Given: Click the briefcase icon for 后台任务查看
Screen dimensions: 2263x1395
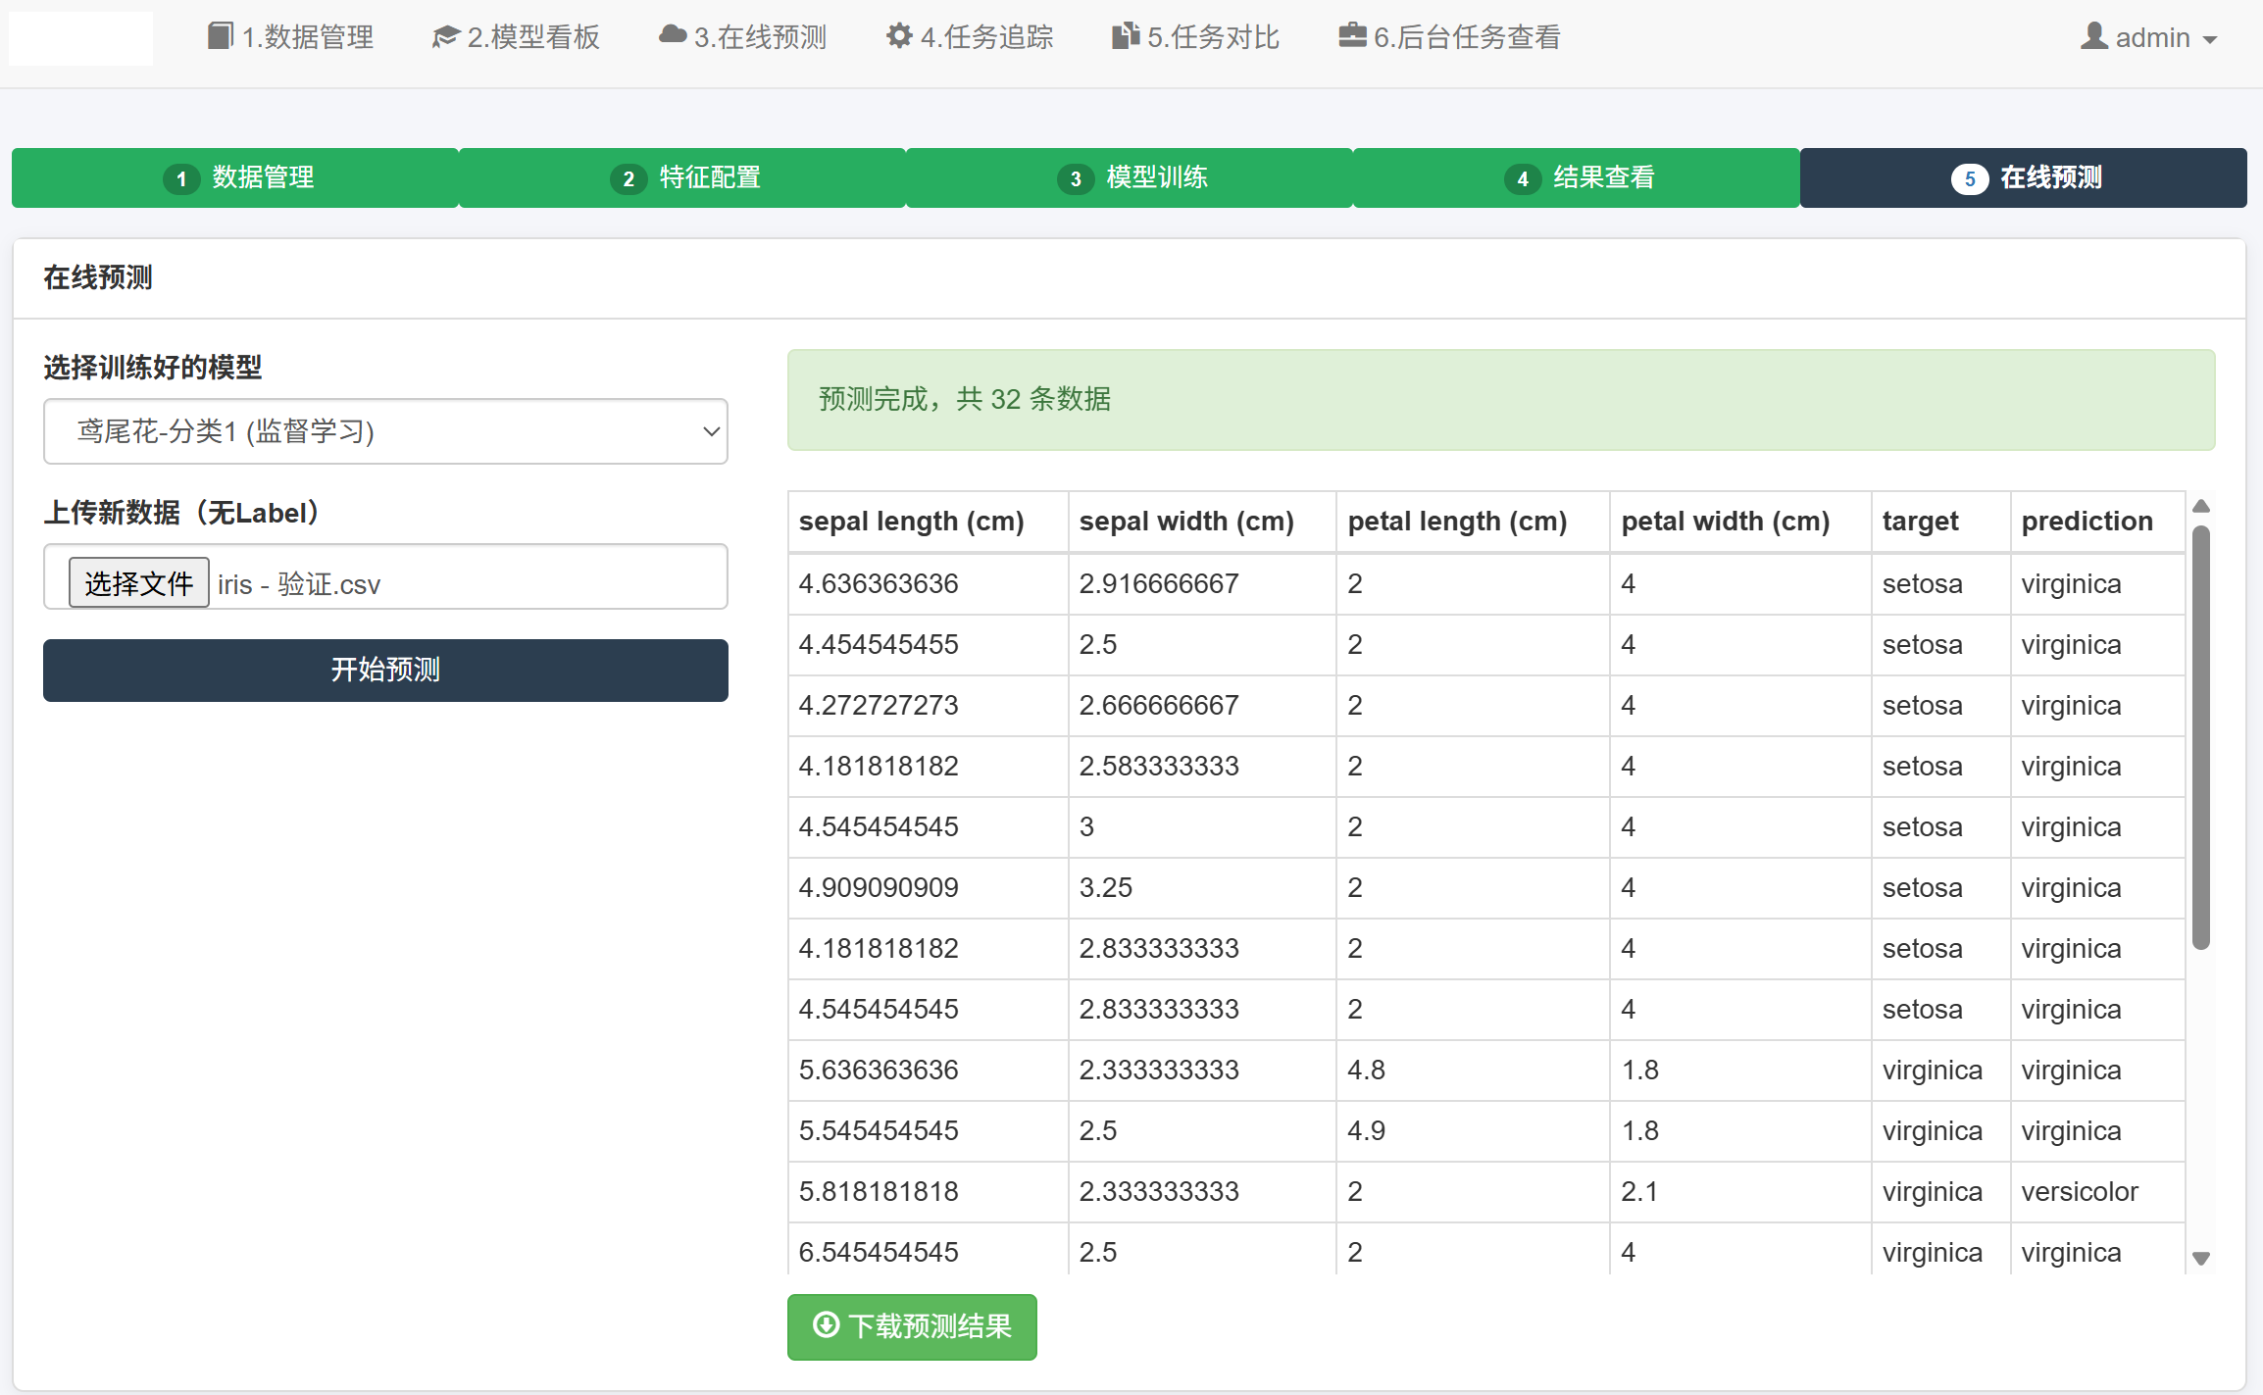Looking at the screenshot, I should 1353,36.
